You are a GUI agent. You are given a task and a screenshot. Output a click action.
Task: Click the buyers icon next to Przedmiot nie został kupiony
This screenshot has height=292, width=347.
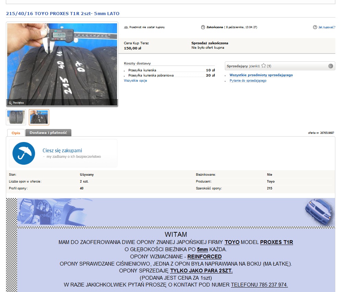[126, 27]
